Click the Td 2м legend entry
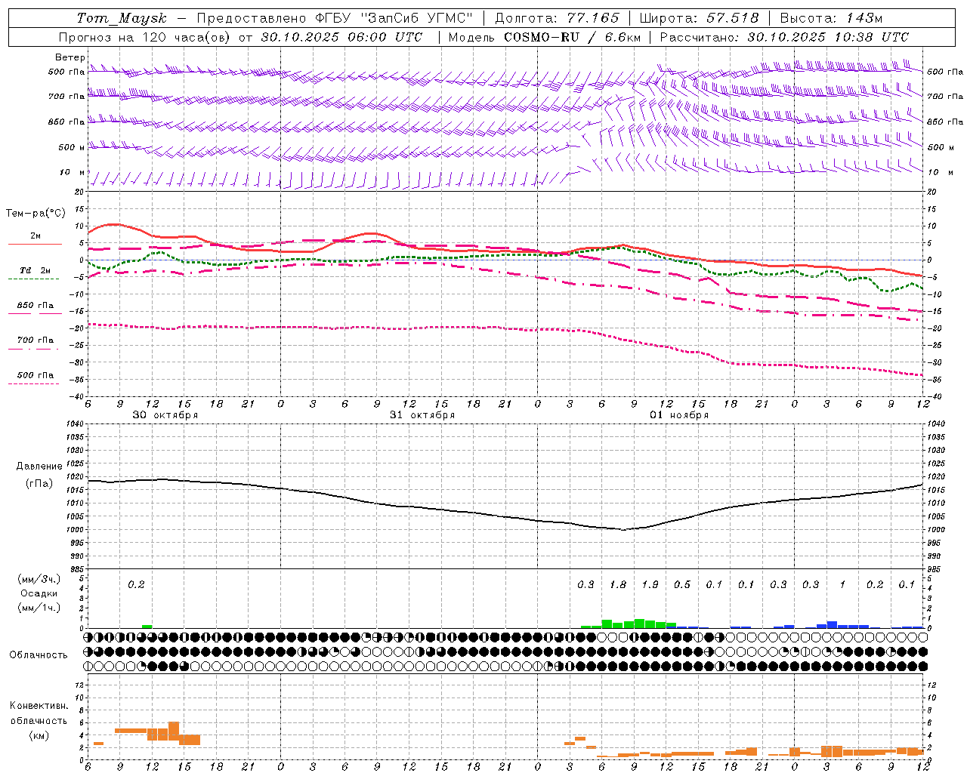This screenshot has height=773, width=967. [35, 270]
